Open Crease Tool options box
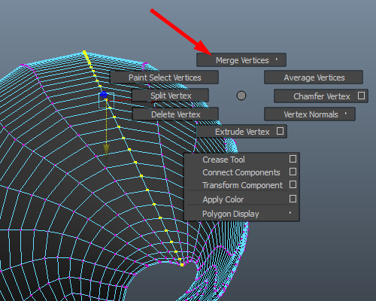Screen dimensions: 376x301 tap(293, 159)
